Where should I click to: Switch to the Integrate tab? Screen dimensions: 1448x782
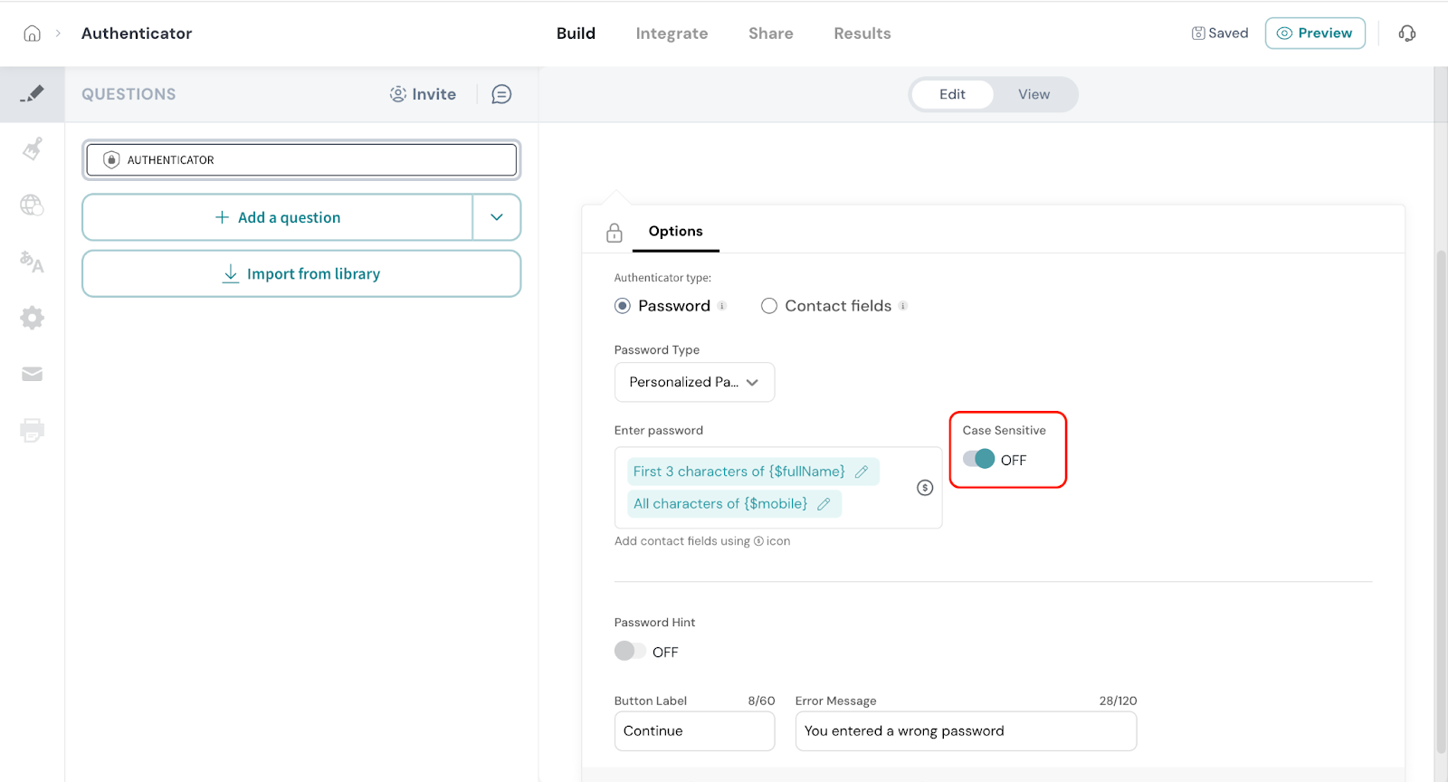[x=672, y=33]
